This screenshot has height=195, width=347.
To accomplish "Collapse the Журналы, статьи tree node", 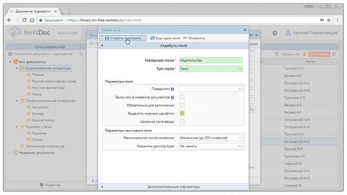I will [x=17, y=127].
